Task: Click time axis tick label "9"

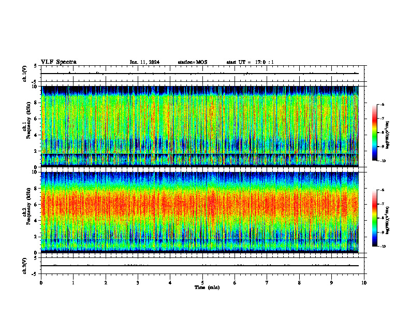Action: coord(331,283)
